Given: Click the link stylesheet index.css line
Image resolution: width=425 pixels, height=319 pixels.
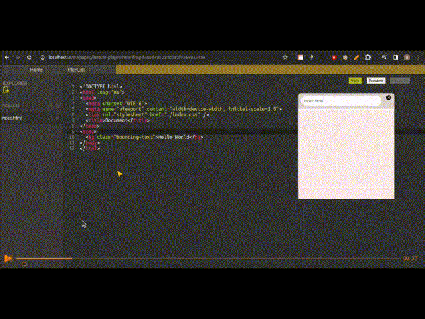Looking at the screenshot, I should (x=147, y=115).
